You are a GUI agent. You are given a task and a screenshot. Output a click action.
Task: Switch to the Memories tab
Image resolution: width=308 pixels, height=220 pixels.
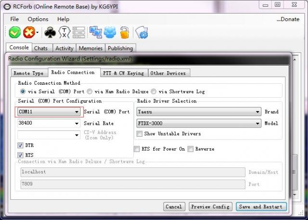click(x=90, y=48)
